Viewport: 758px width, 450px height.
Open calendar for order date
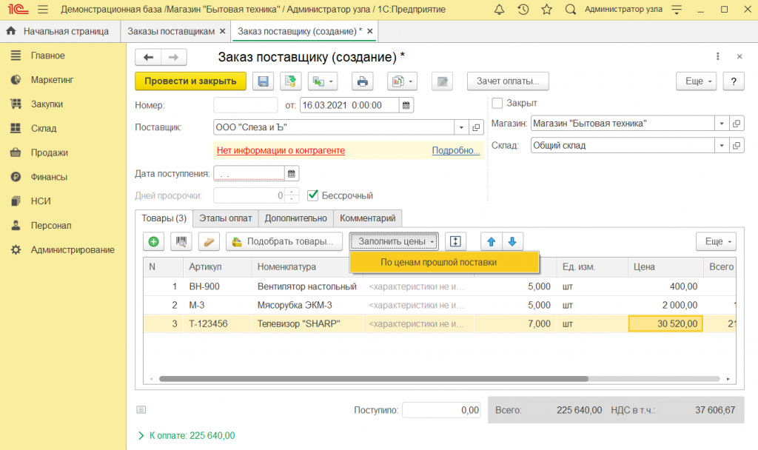click(x=406, y=105)
